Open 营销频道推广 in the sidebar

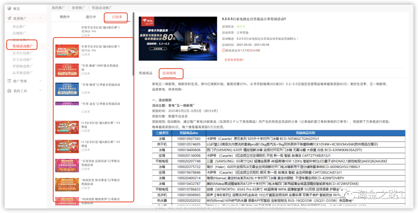coord(23,66)
